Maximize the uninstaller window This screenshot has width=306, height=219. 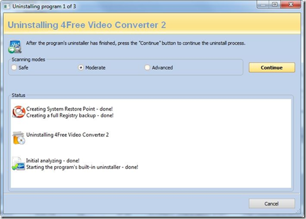click(x=275, y=4)
